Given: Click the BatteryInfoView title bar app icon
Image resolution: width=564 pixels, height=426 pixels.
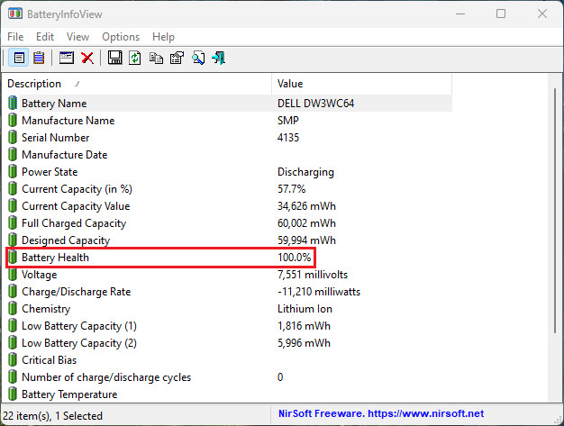Looking at the screenshot, I should pyautogui.click(x=15, y=14).
